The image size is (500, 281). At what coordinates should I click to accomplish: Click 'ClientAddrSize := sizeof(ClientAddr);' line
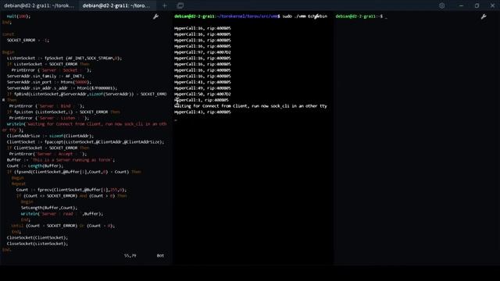[x=50, y=136]
